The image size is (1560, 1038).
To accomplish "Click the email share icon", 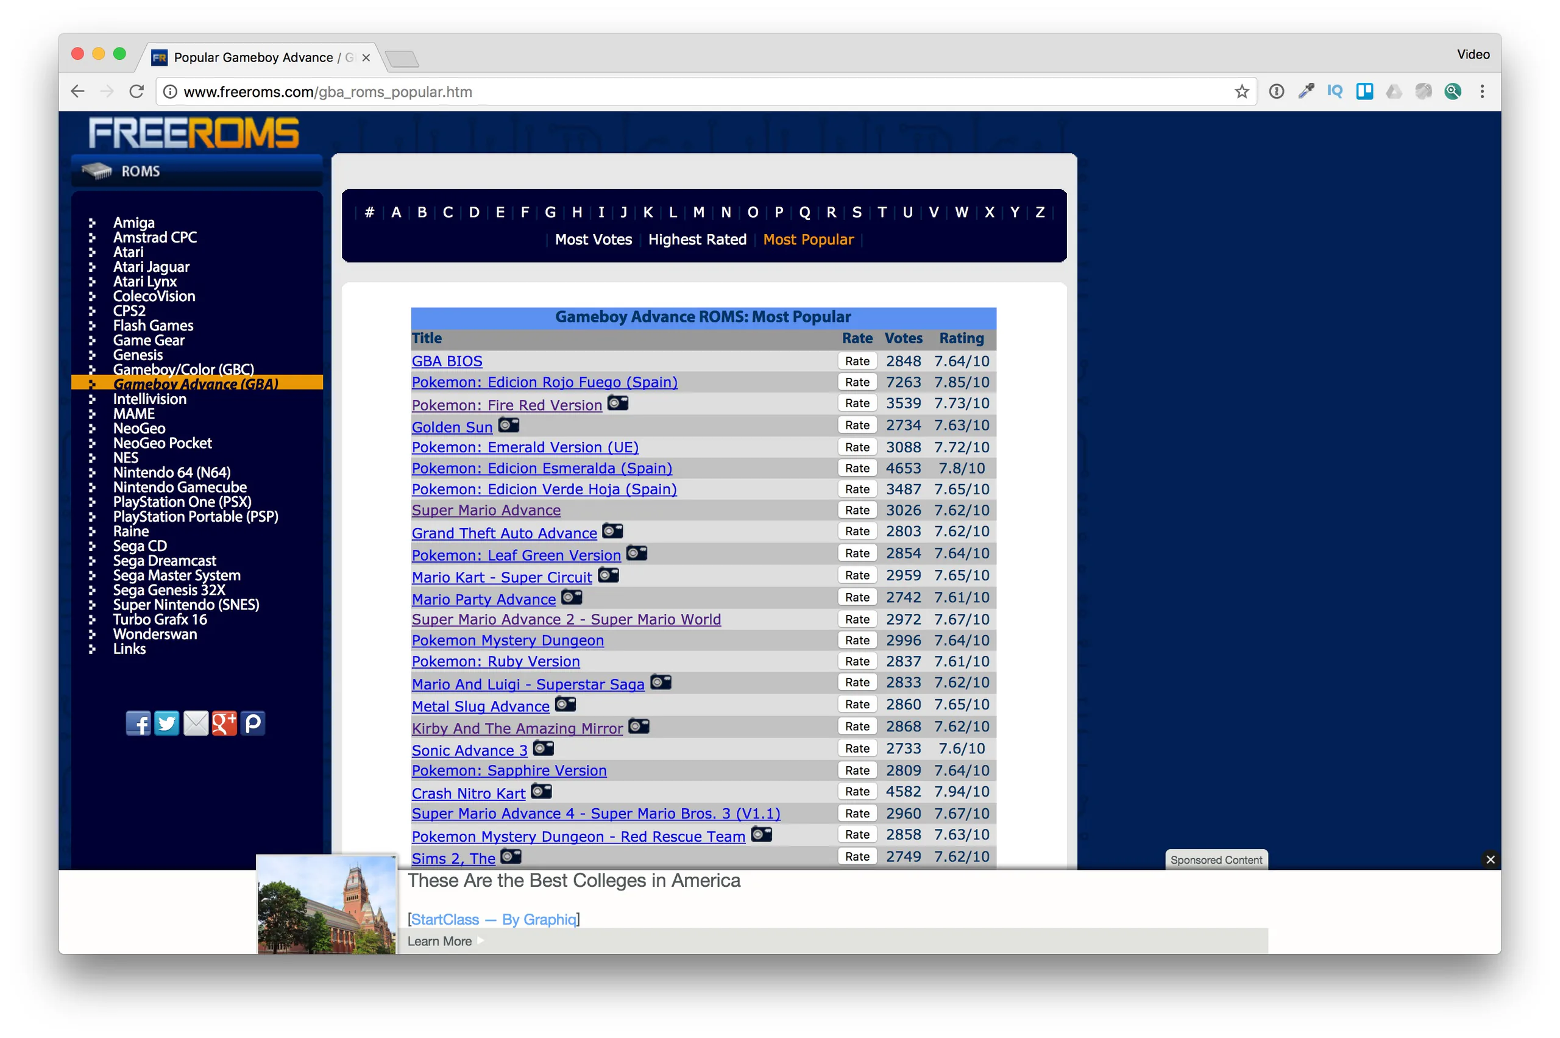I will [x=195, y=723].
